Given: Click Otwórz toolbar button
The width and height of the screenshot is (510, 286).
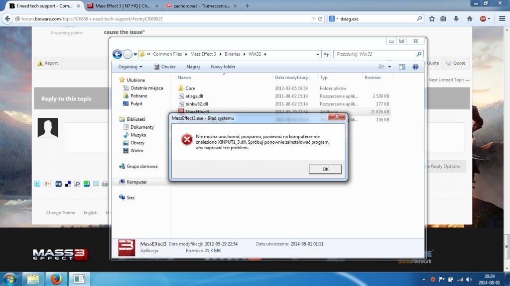Looking at the screenshot, I should click(165, 67).
